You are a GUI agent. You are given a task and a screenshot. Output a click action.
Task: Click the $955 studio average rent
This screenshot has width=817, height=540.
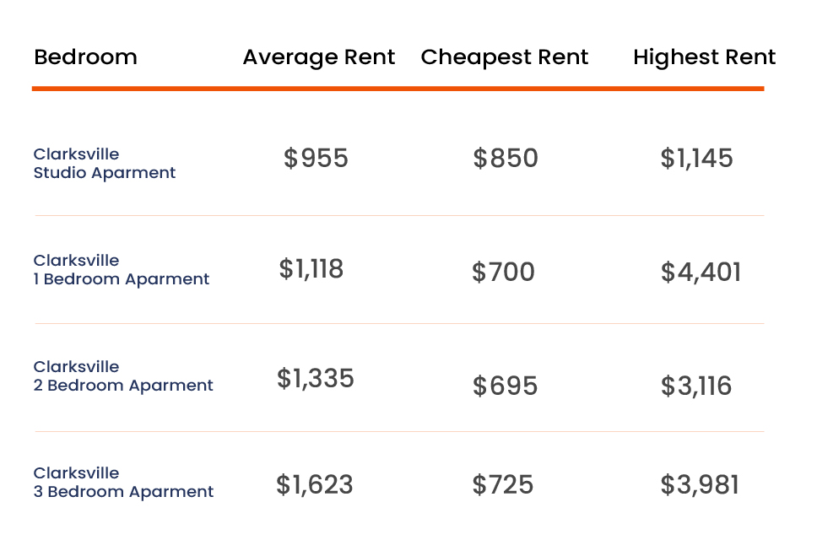click(316, 158)
